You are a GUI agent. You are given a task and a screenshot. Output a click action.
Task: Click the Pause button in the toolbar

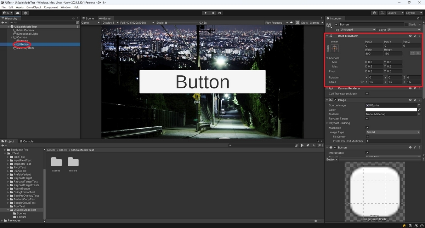click(x=212, y=13)
